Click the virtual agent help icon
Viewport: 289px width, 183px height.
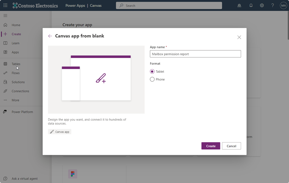click(5, 179)
